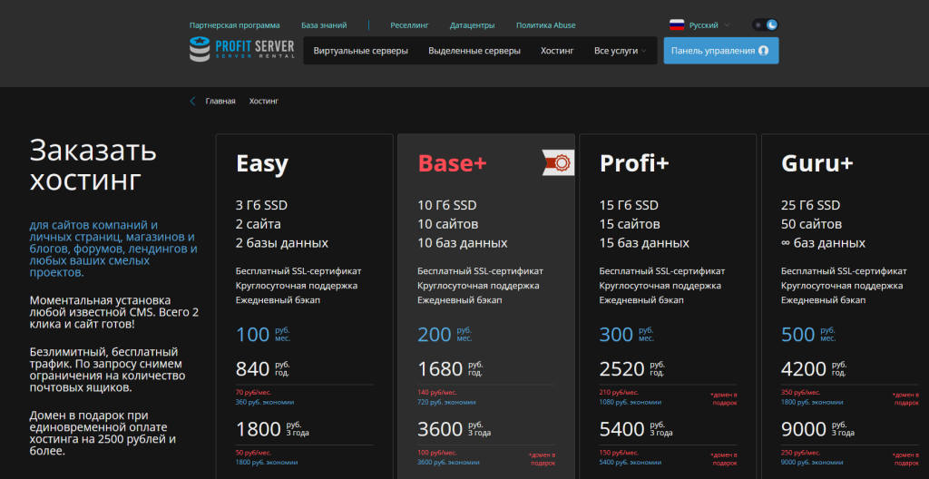The height and width of the screenshot is (479, 929).
Task: Click the user icon in Панель управления
Action: (763, 51)
